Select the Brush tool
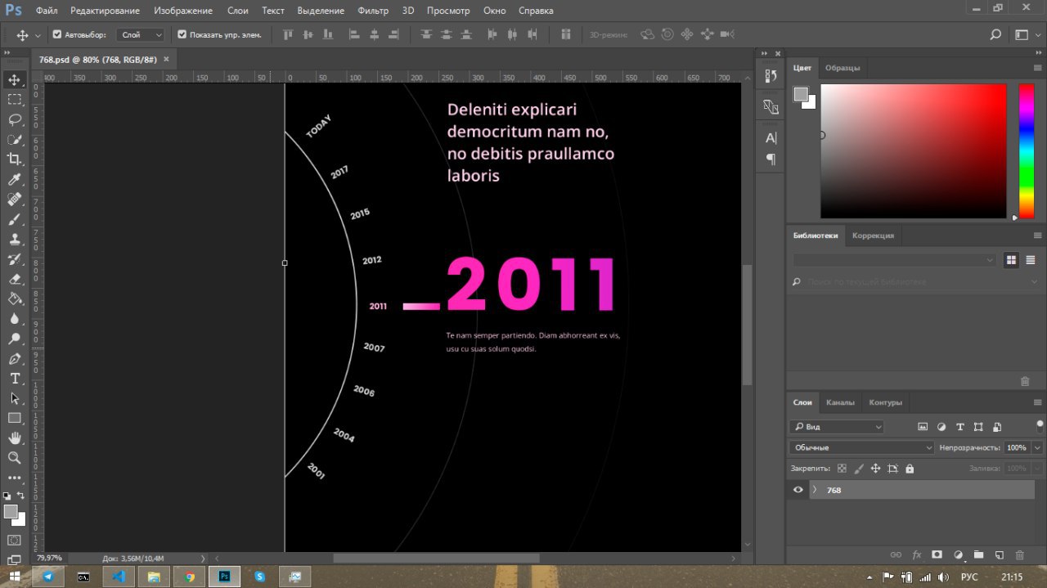1047x588 pixels. [14, 219]
